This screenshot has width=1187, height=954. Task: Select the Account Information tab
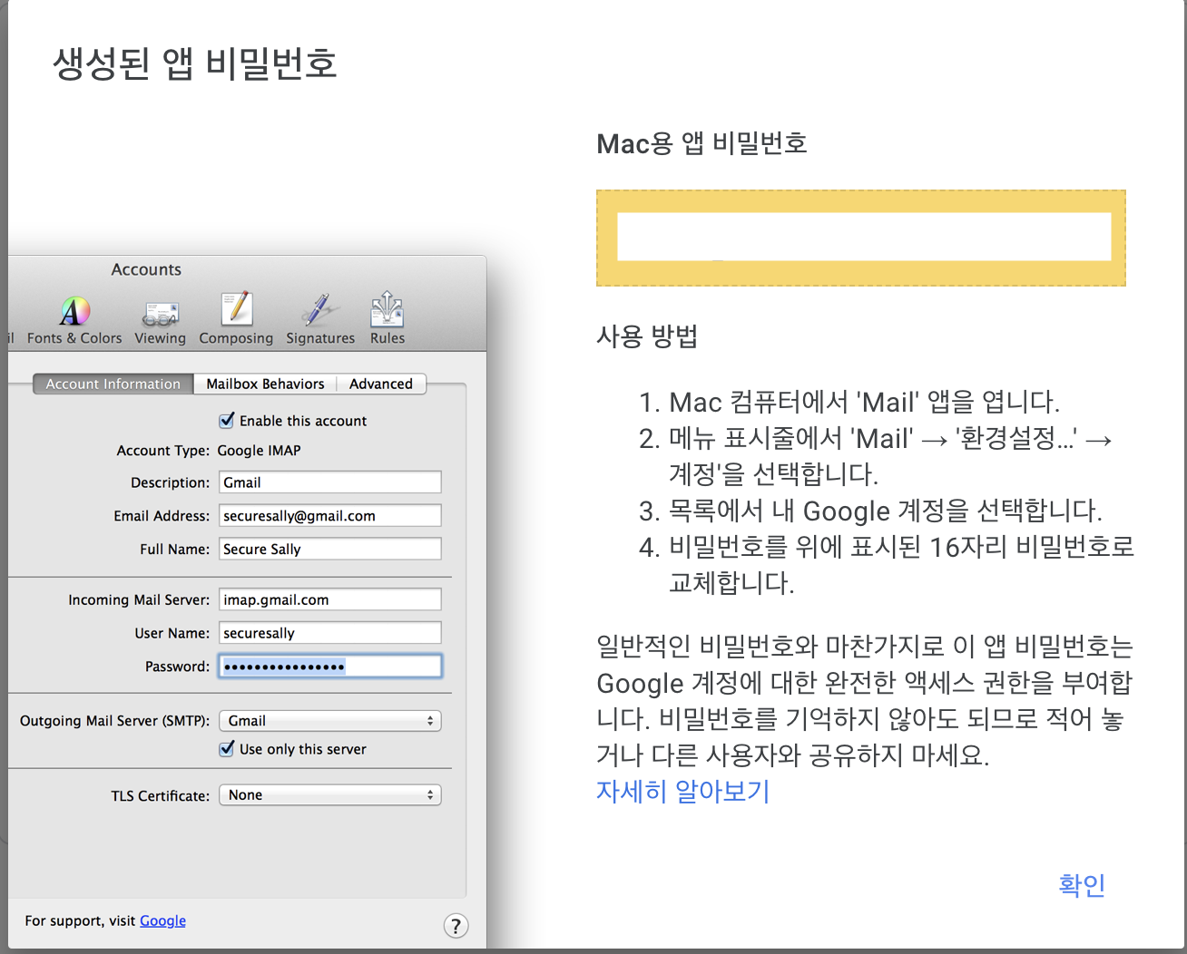click(112, 384)
